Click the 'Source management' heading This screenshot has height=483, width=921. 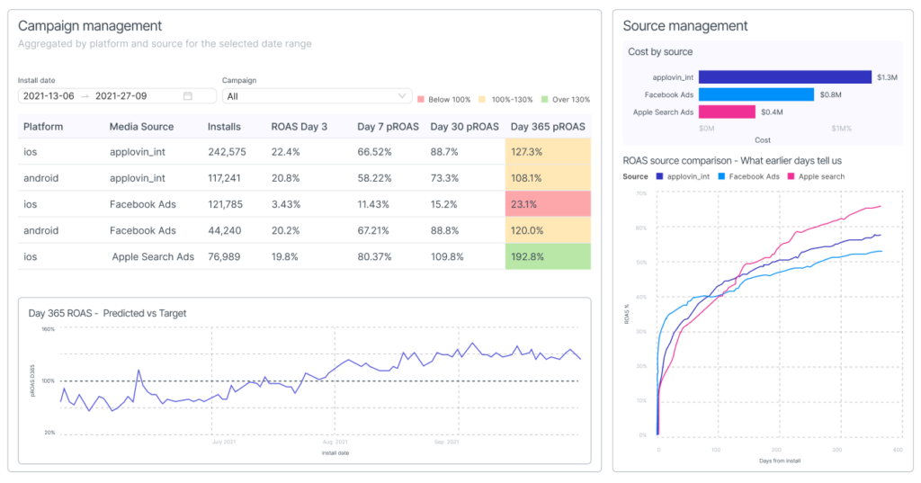(x=684, y=26)
